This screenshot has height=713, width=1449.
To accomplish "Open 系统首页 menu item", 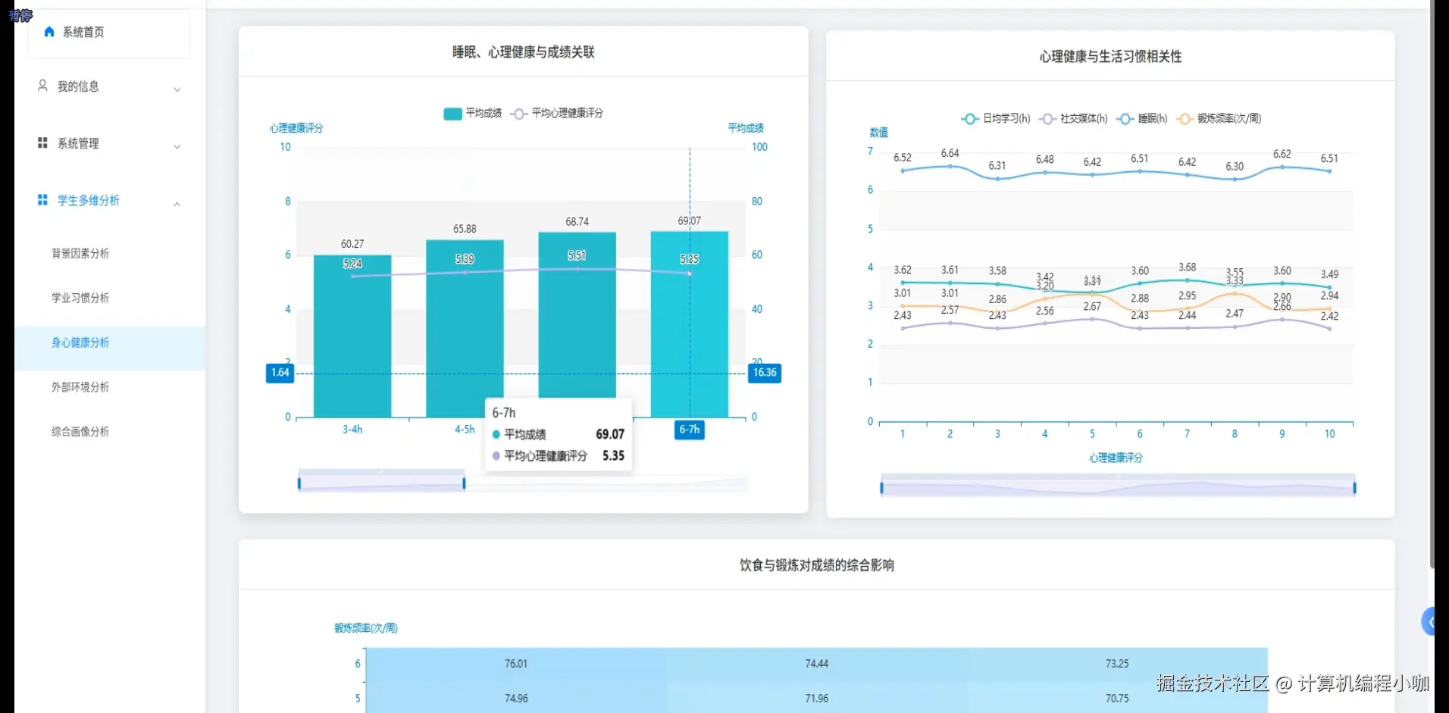I will [109, 33].
